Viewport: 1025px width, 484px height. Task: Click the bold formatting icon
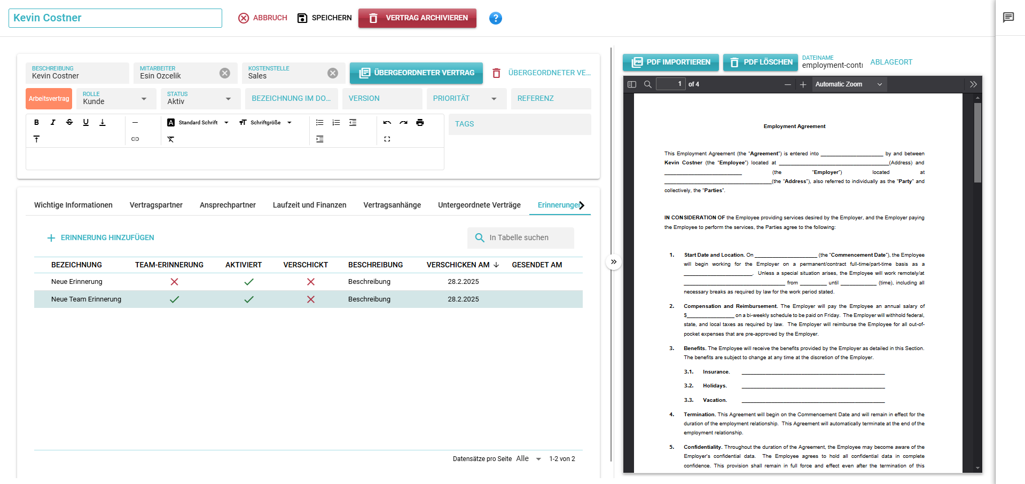[x=36, y=122]
